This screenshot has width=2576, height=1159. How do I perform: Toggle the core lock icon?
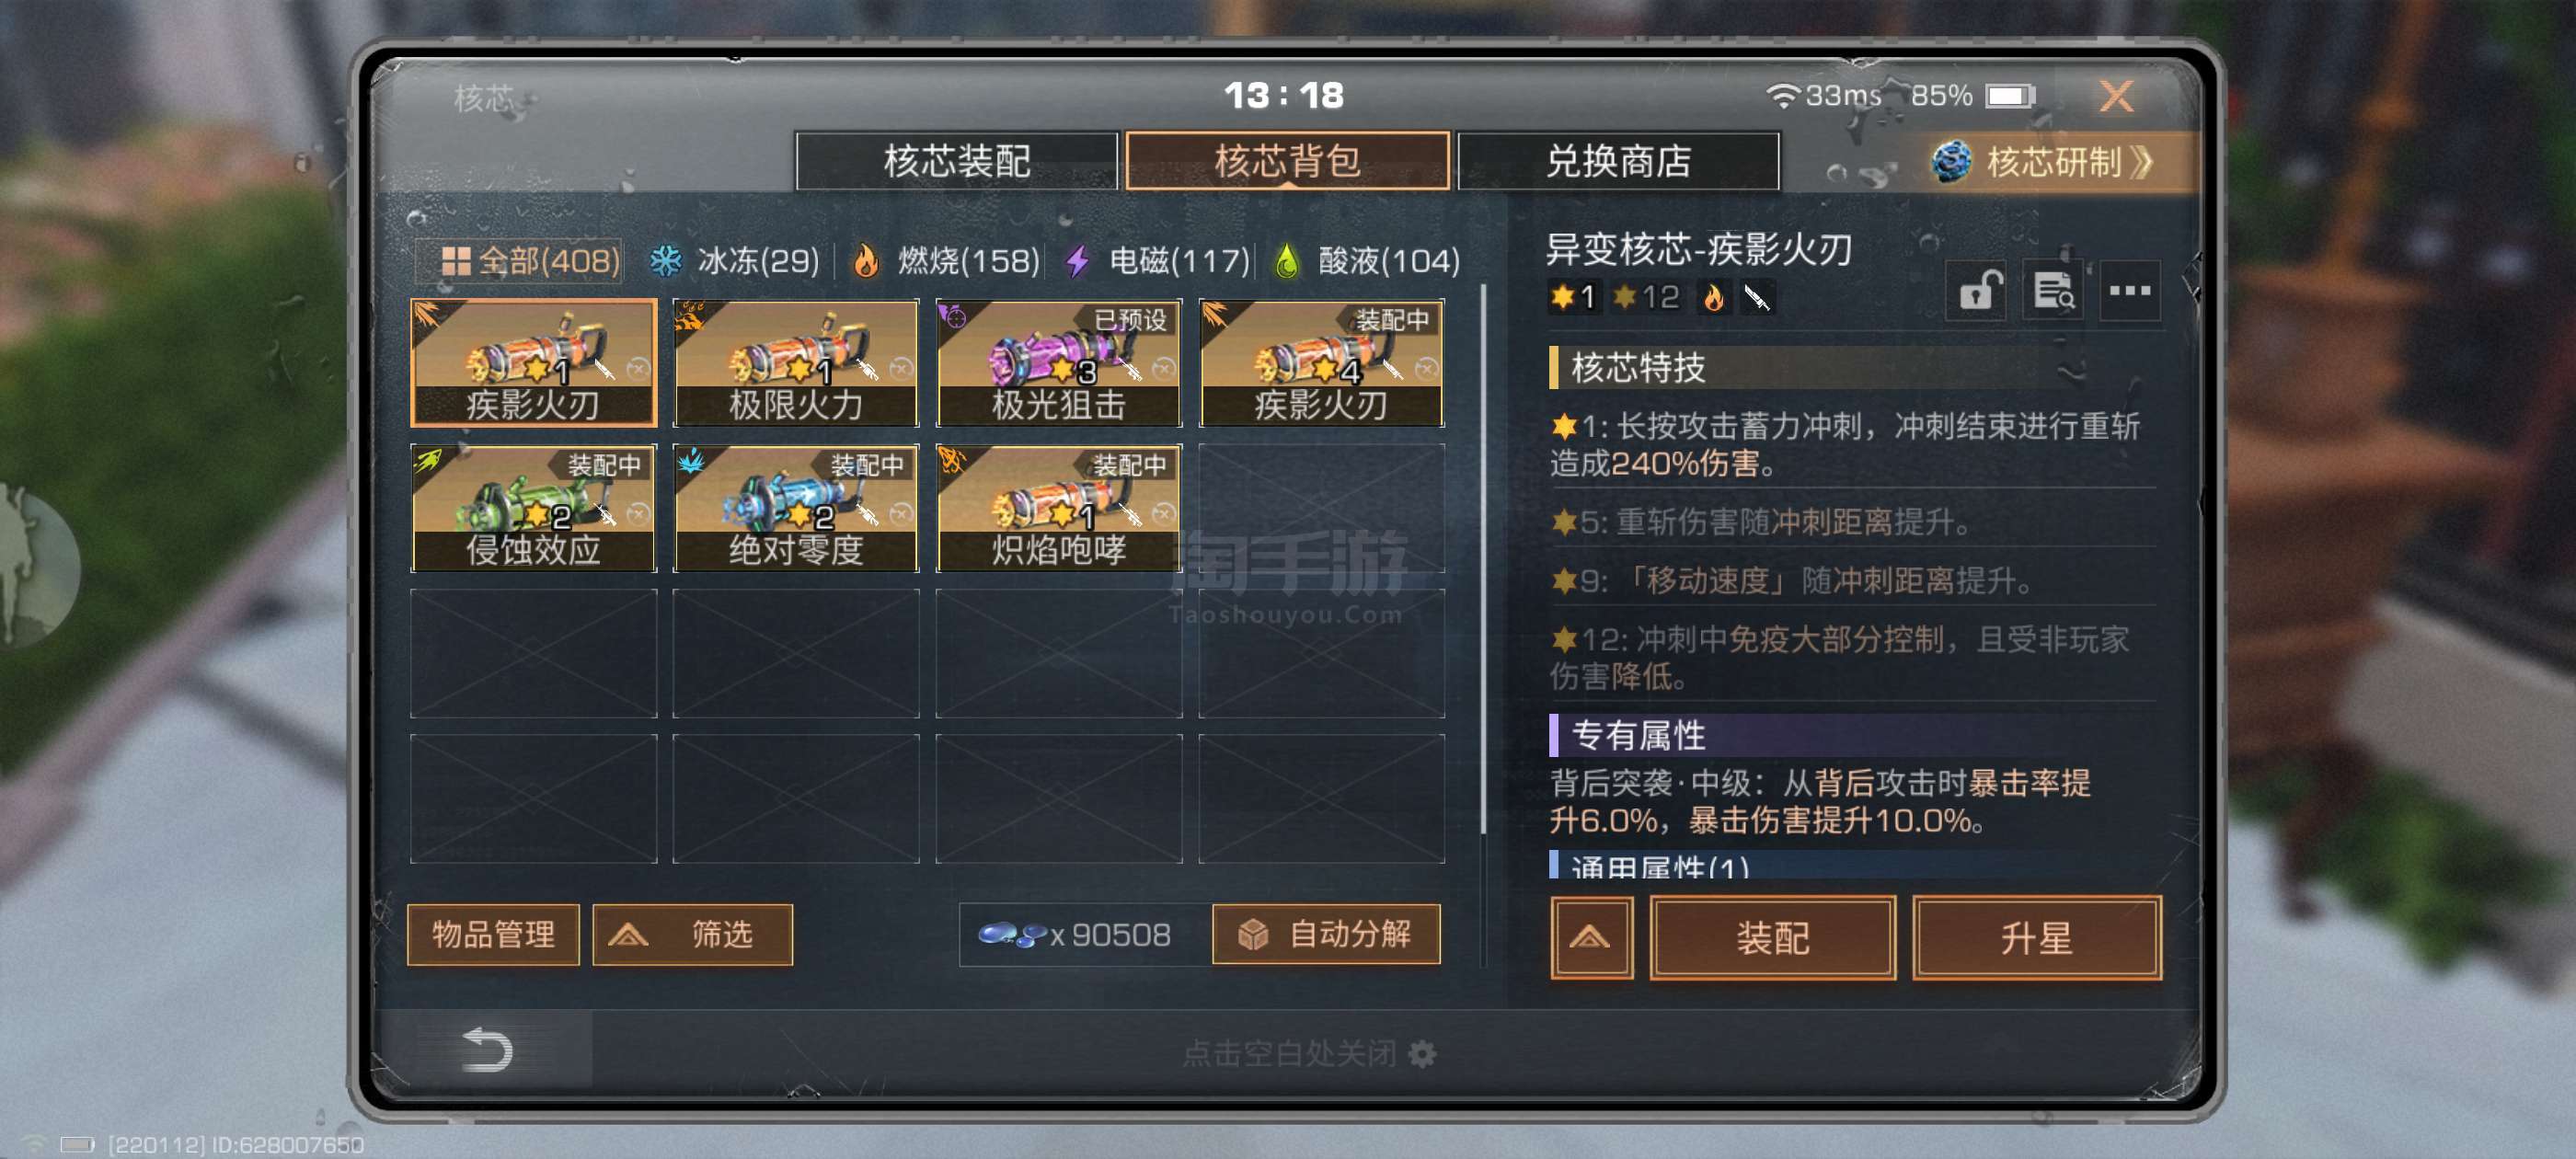(1978, 292)
